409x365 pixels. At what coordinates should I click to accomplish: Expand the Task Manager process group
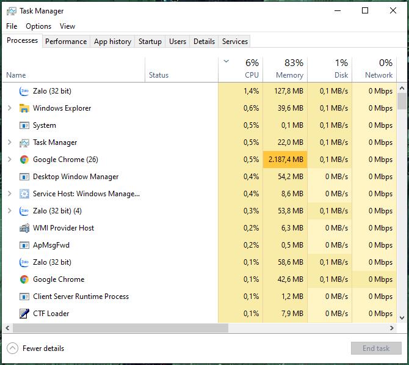click(x=9, y=142)
